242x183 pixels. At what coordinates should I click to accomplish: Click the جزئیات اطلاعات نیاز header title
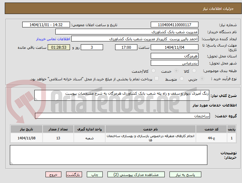click(218, 9)
